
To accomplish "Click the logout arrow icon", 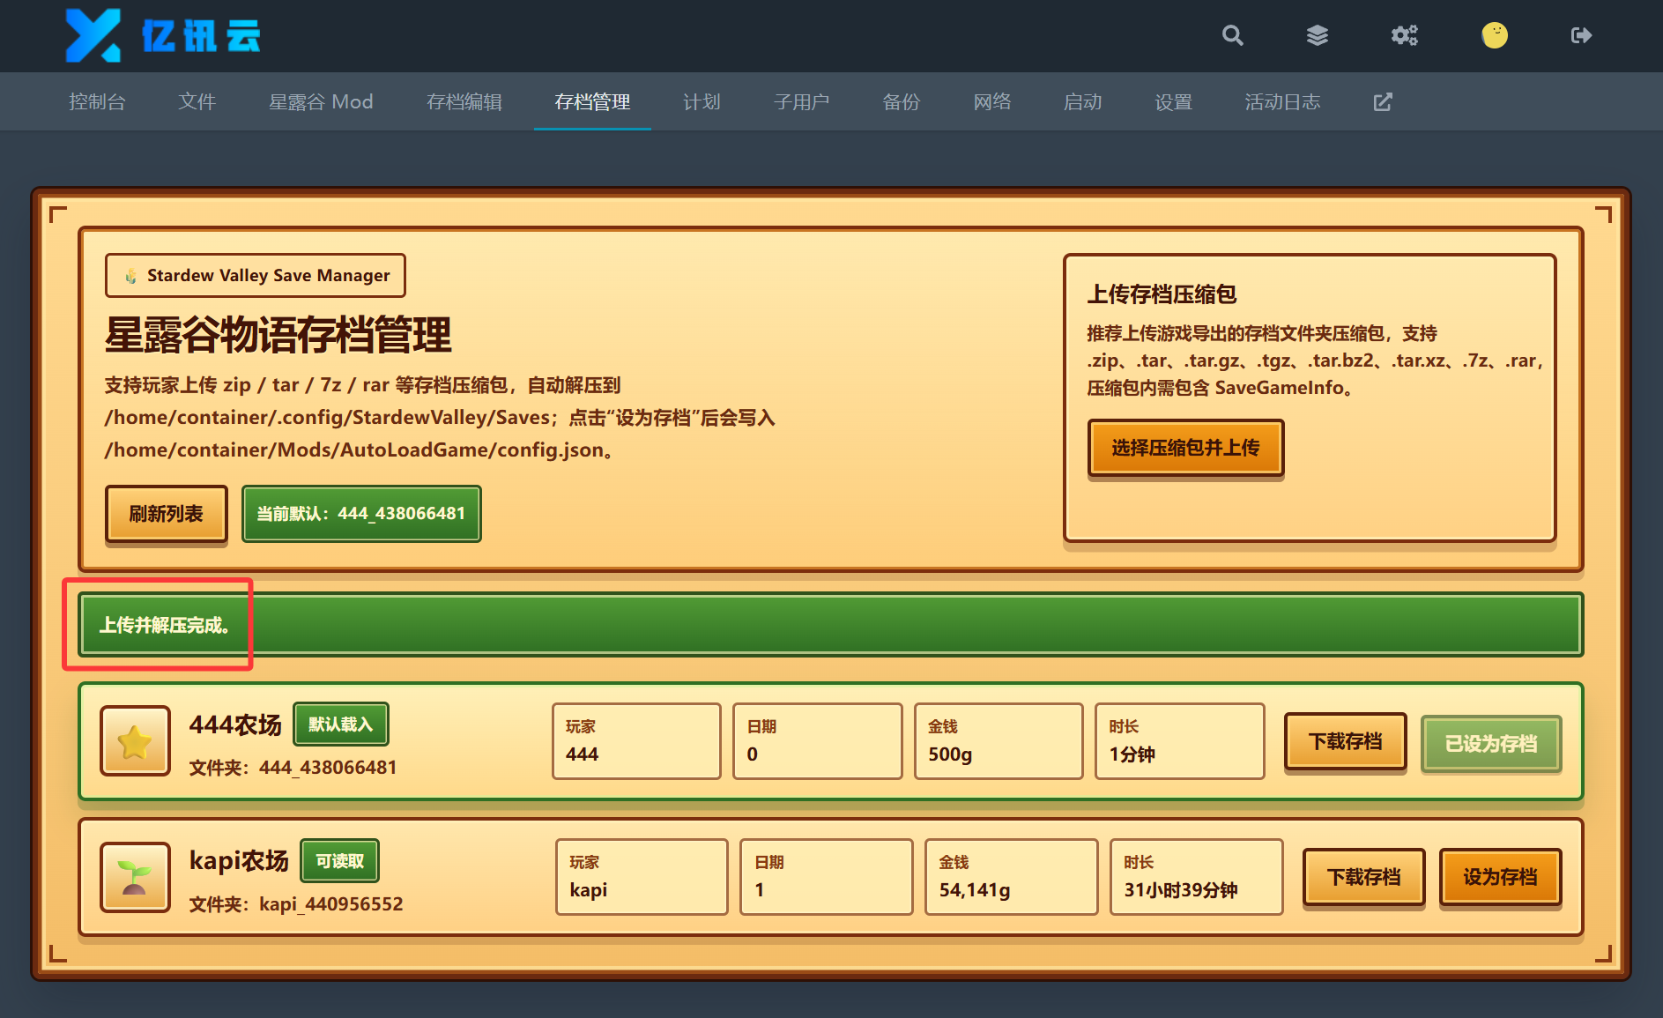I will point(1581,35).
